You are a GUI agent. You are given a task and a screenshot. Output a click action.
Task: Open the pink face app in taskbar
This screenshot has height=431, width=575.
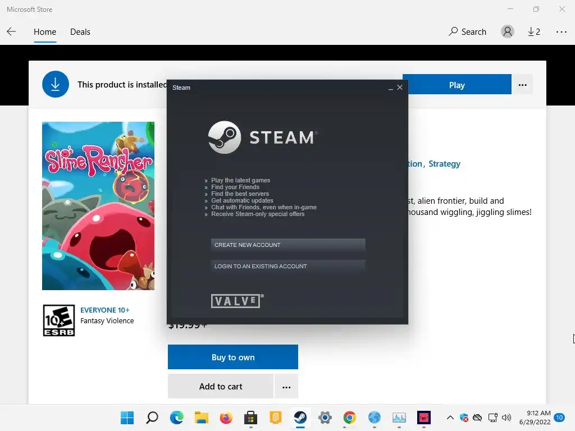tap(423, 418)
